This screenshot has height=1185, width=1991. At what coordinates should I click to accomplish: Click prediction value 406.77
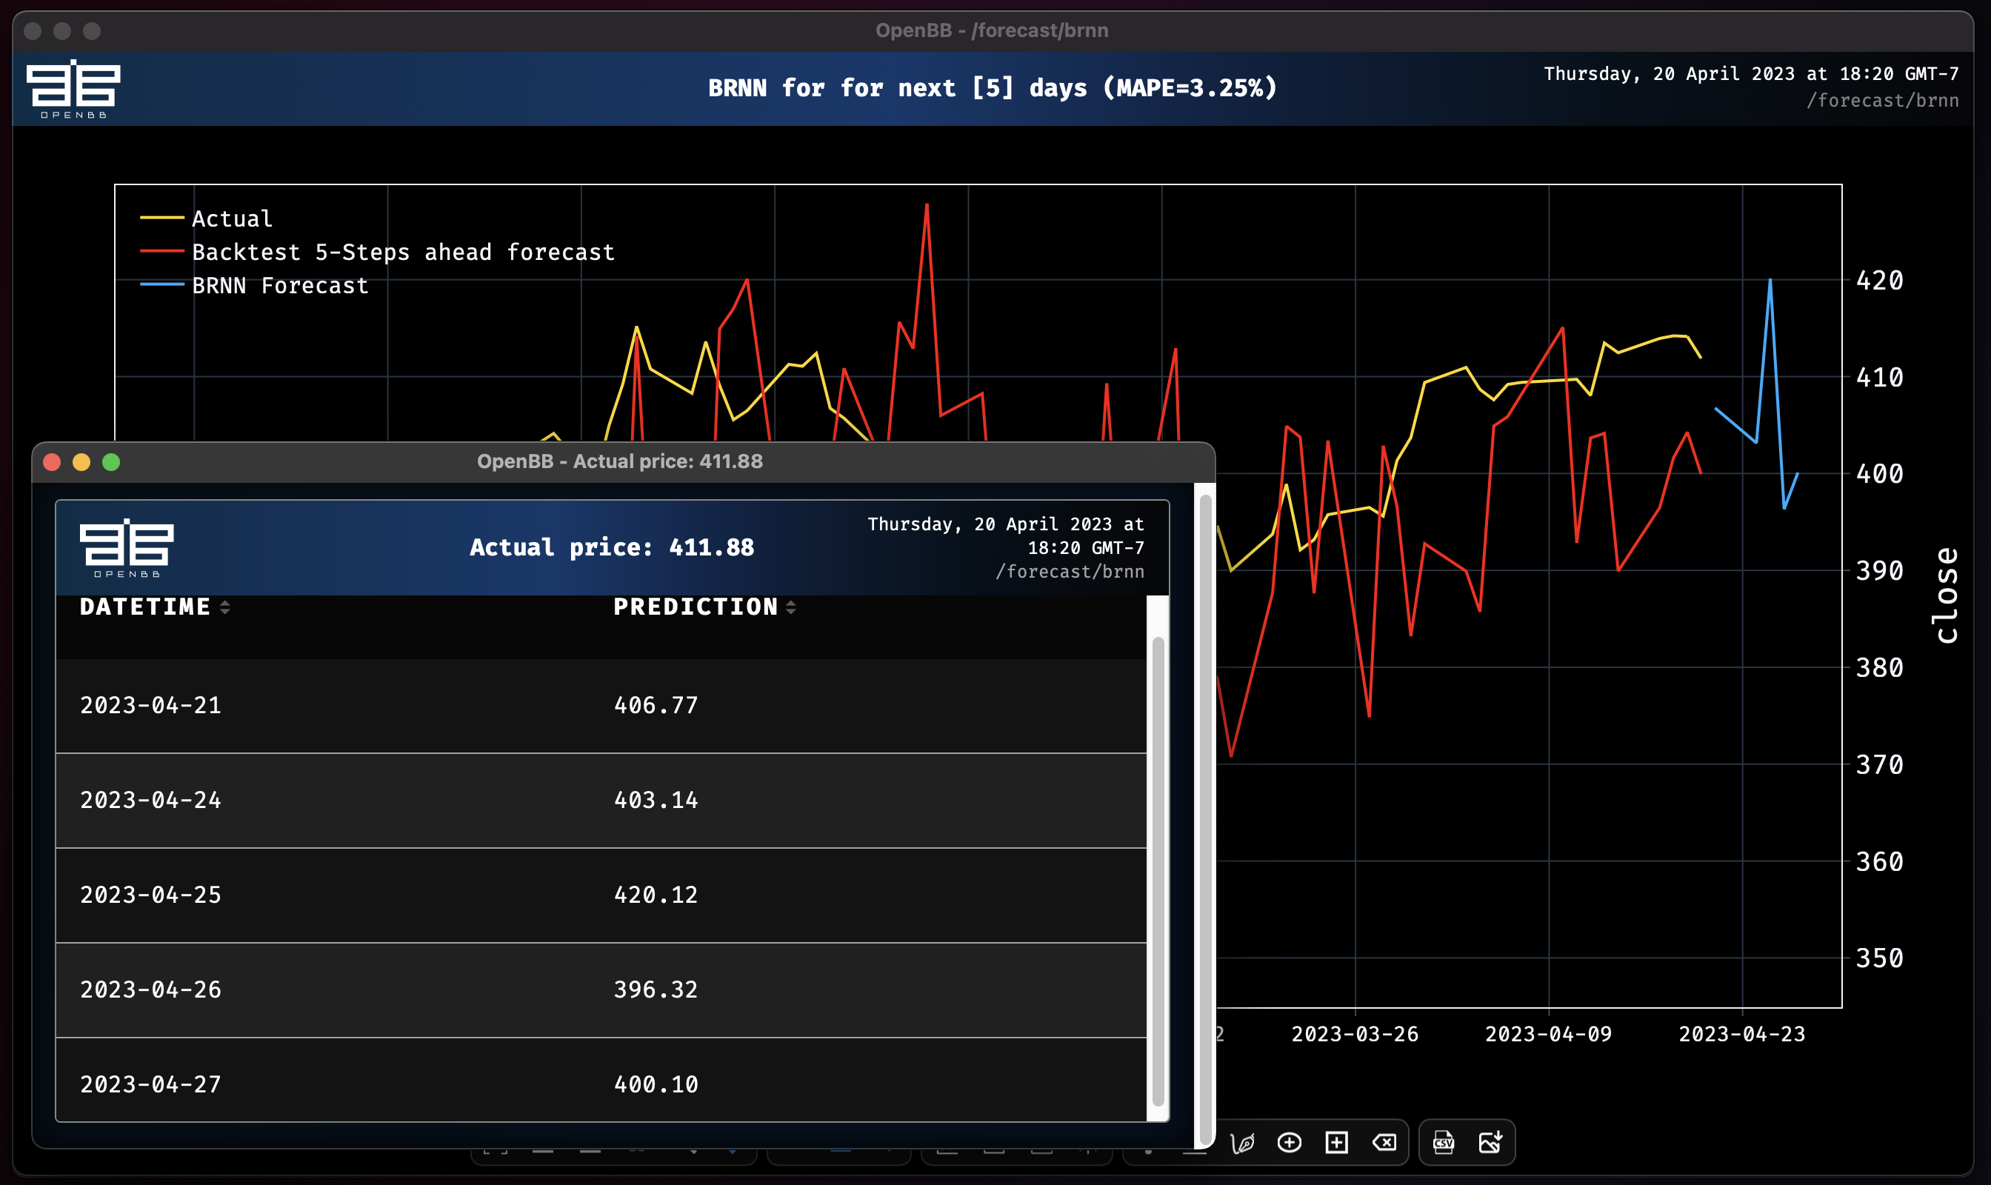click(656, 705)
